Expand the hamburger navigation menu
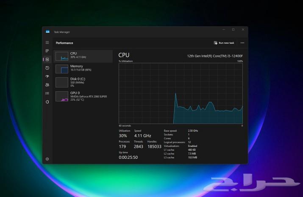Screen dimensions: 303x197 coord(47,43)
